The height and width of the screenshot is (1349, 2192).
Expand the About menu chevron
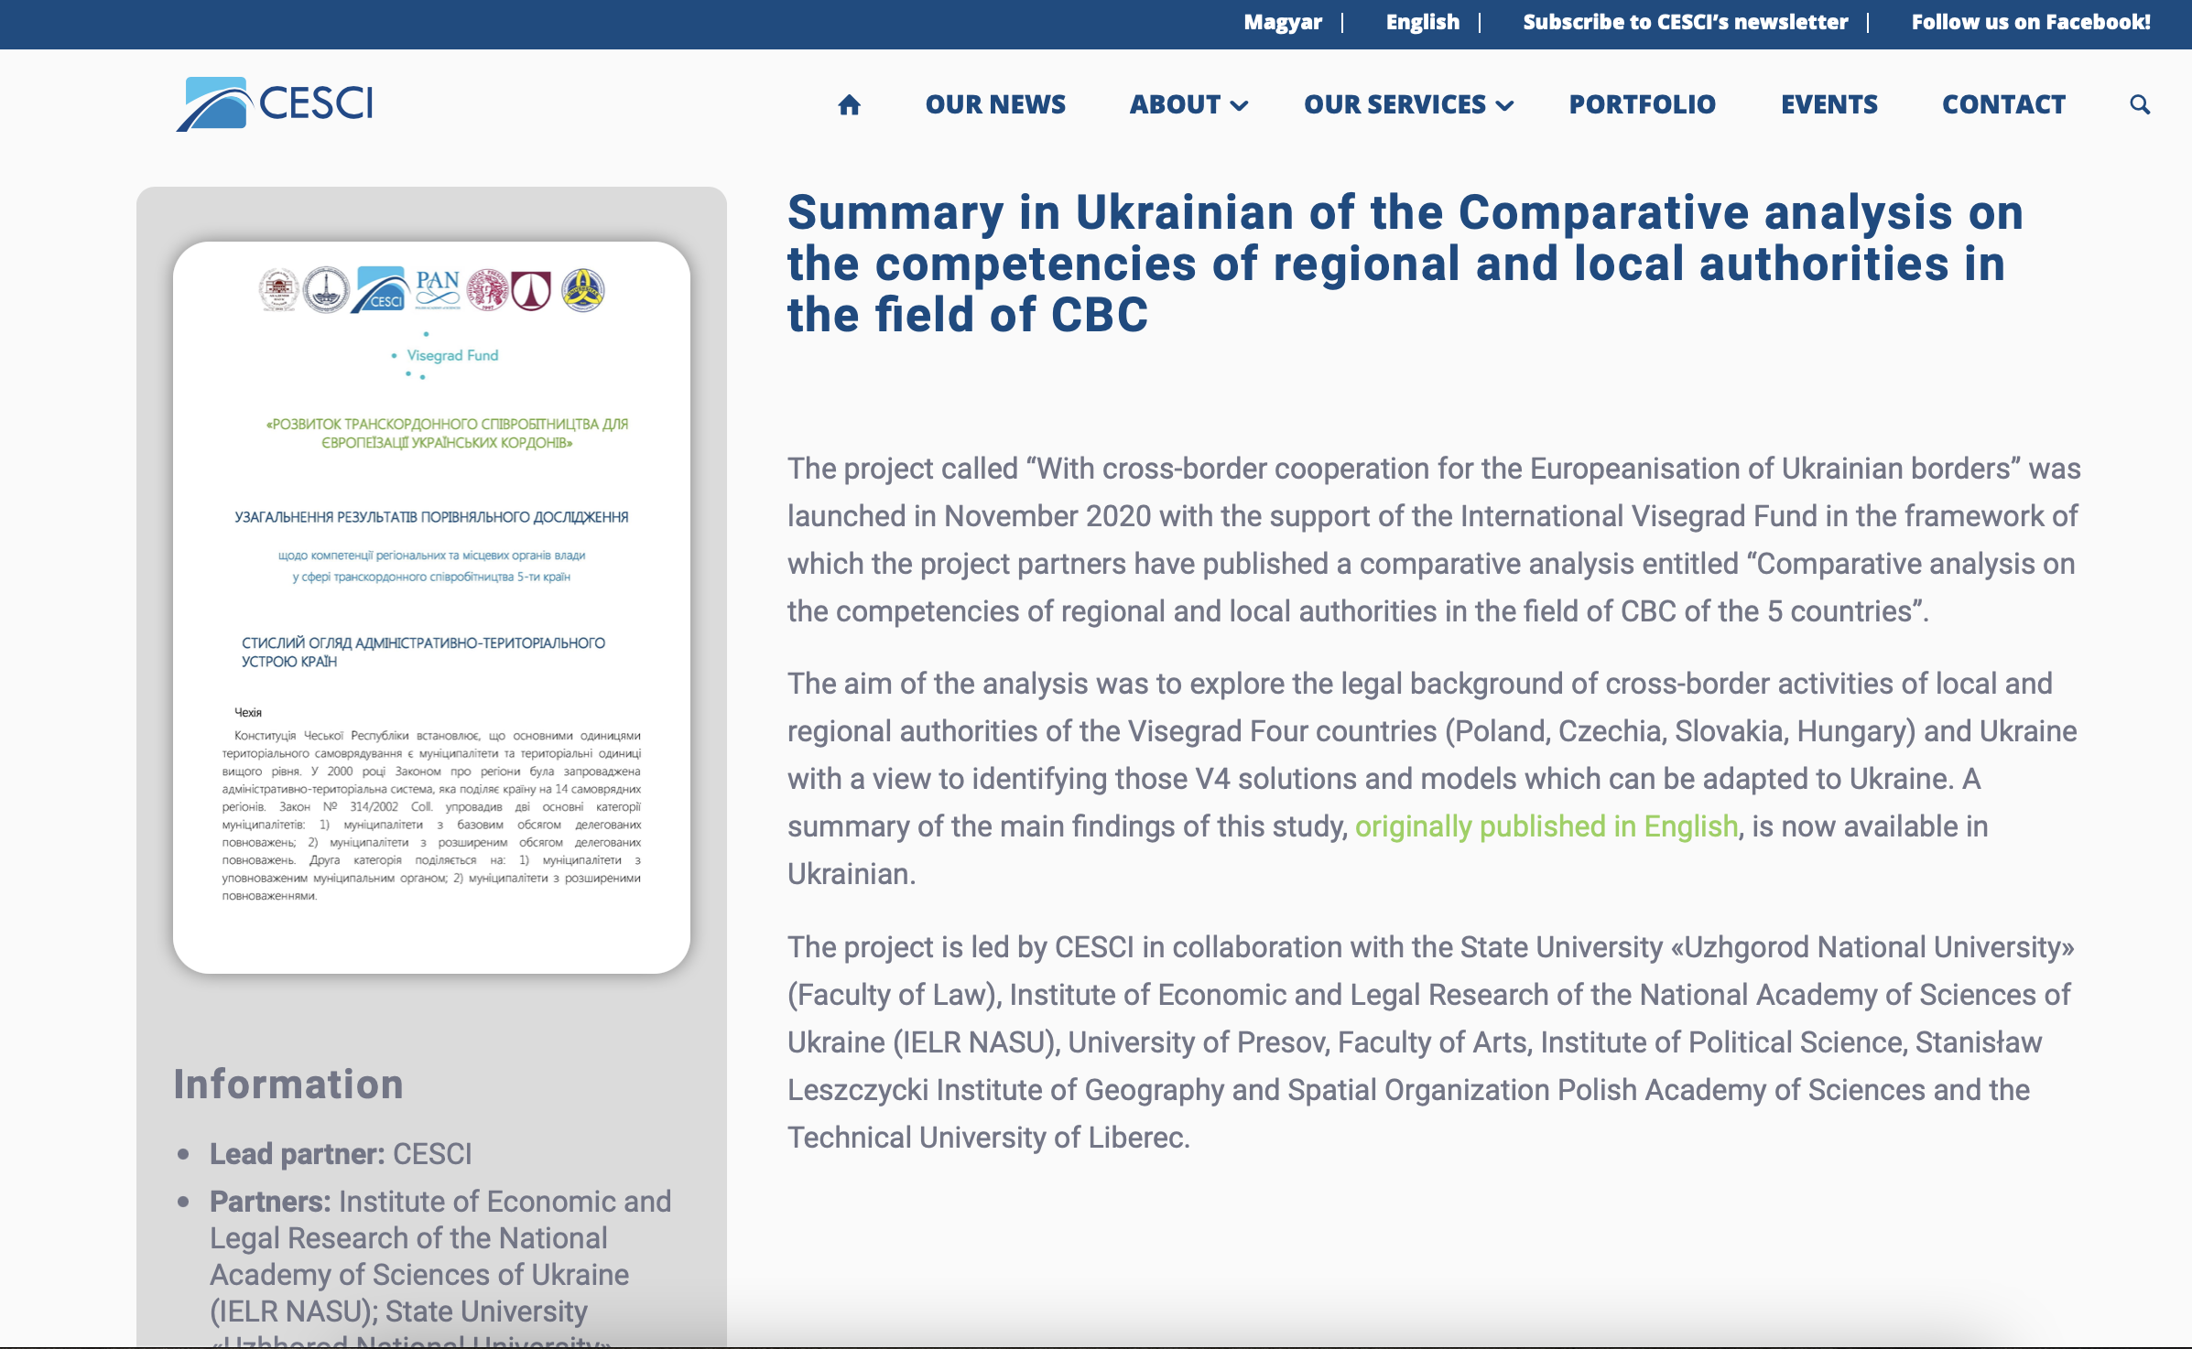[x=1240, y=105]
